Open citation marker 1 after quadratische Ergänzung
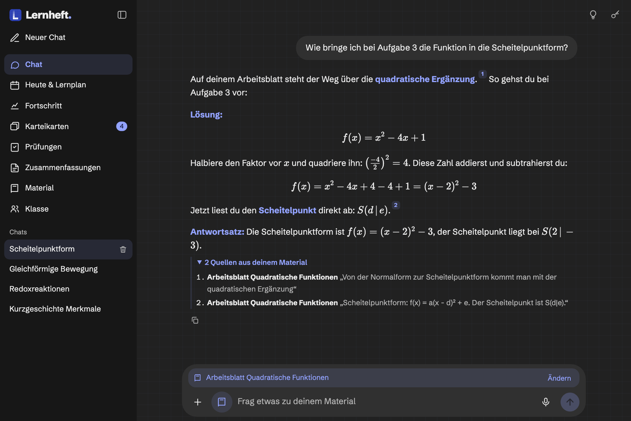The height and width of the screenshot is (421, 631). 482,74
